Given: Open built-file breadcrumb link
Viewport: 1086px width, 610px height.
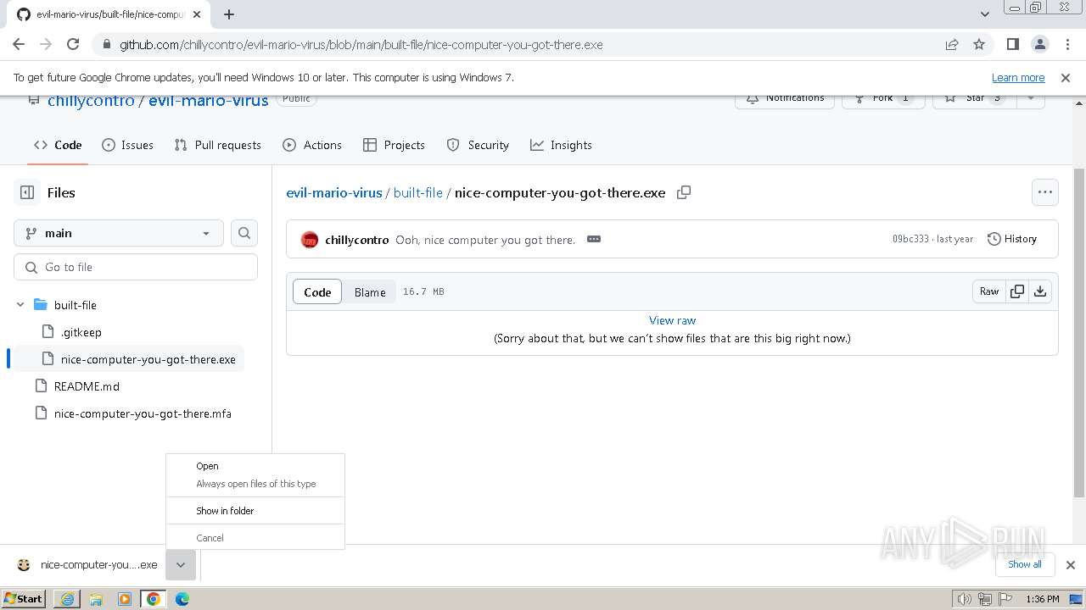Looking at the screenshot, I should [x=418, y=192].
